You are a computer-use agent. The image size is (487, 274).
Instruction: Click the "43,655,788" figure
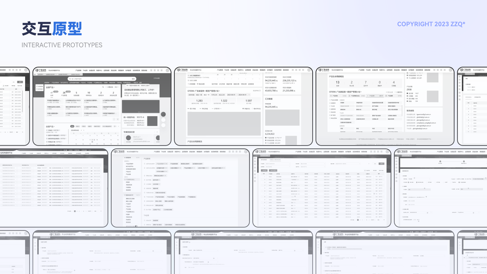[x=271, y=90]
